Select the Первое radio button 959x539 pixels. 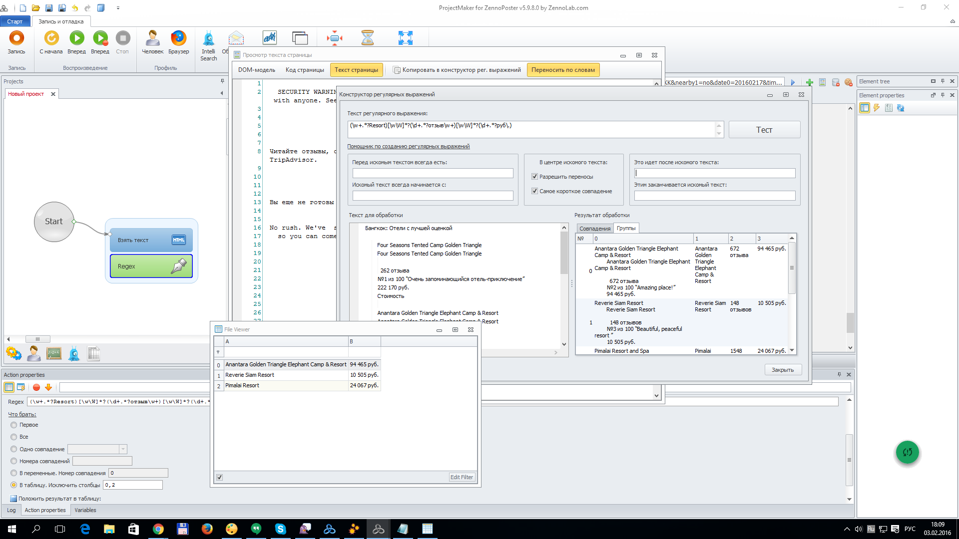pyautogui.click(x=14, y=425)
